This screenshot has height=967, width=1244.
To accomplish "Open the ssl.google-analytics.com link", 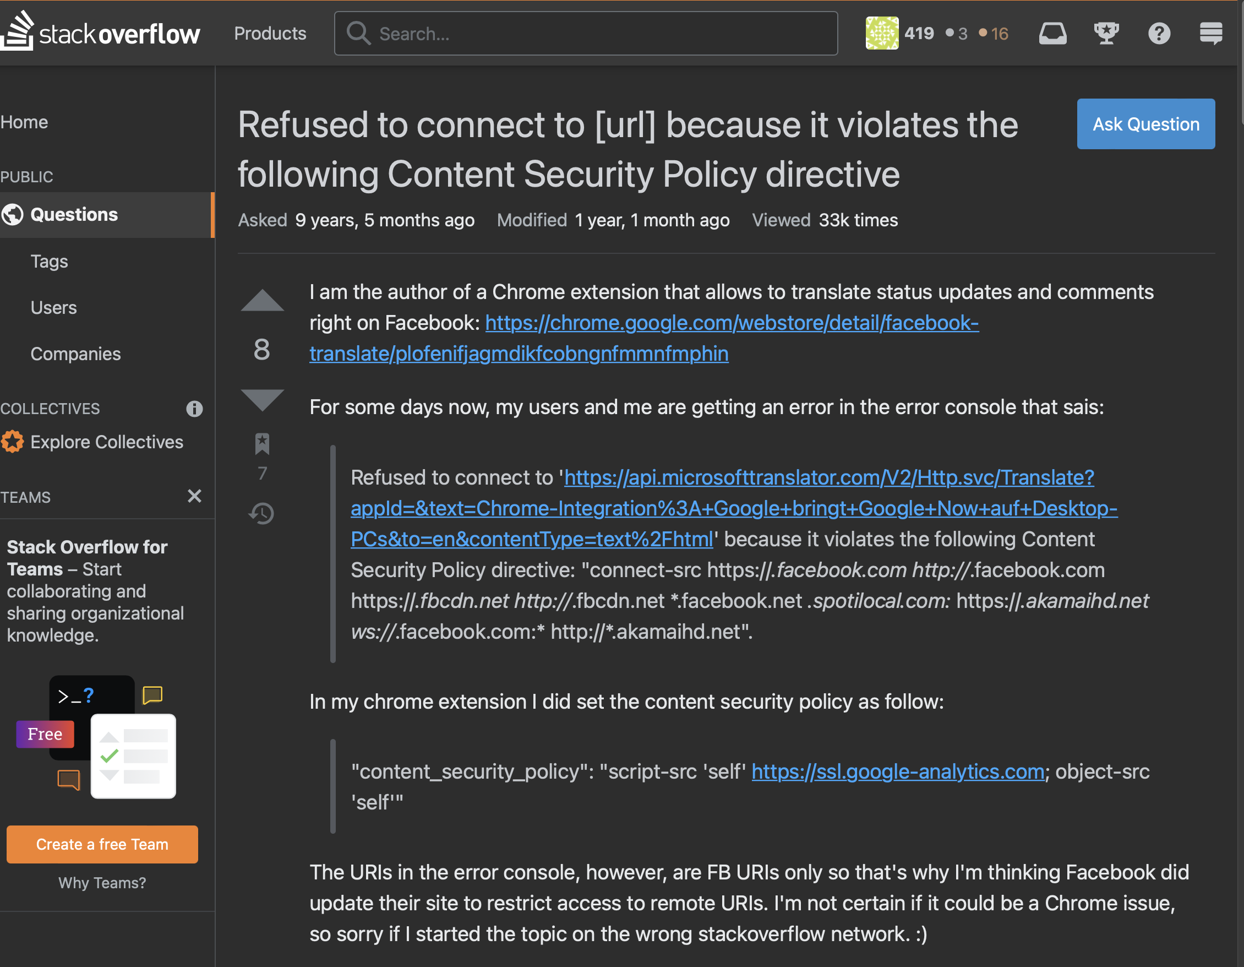I will pyautogui.click(x=898, y=772).
